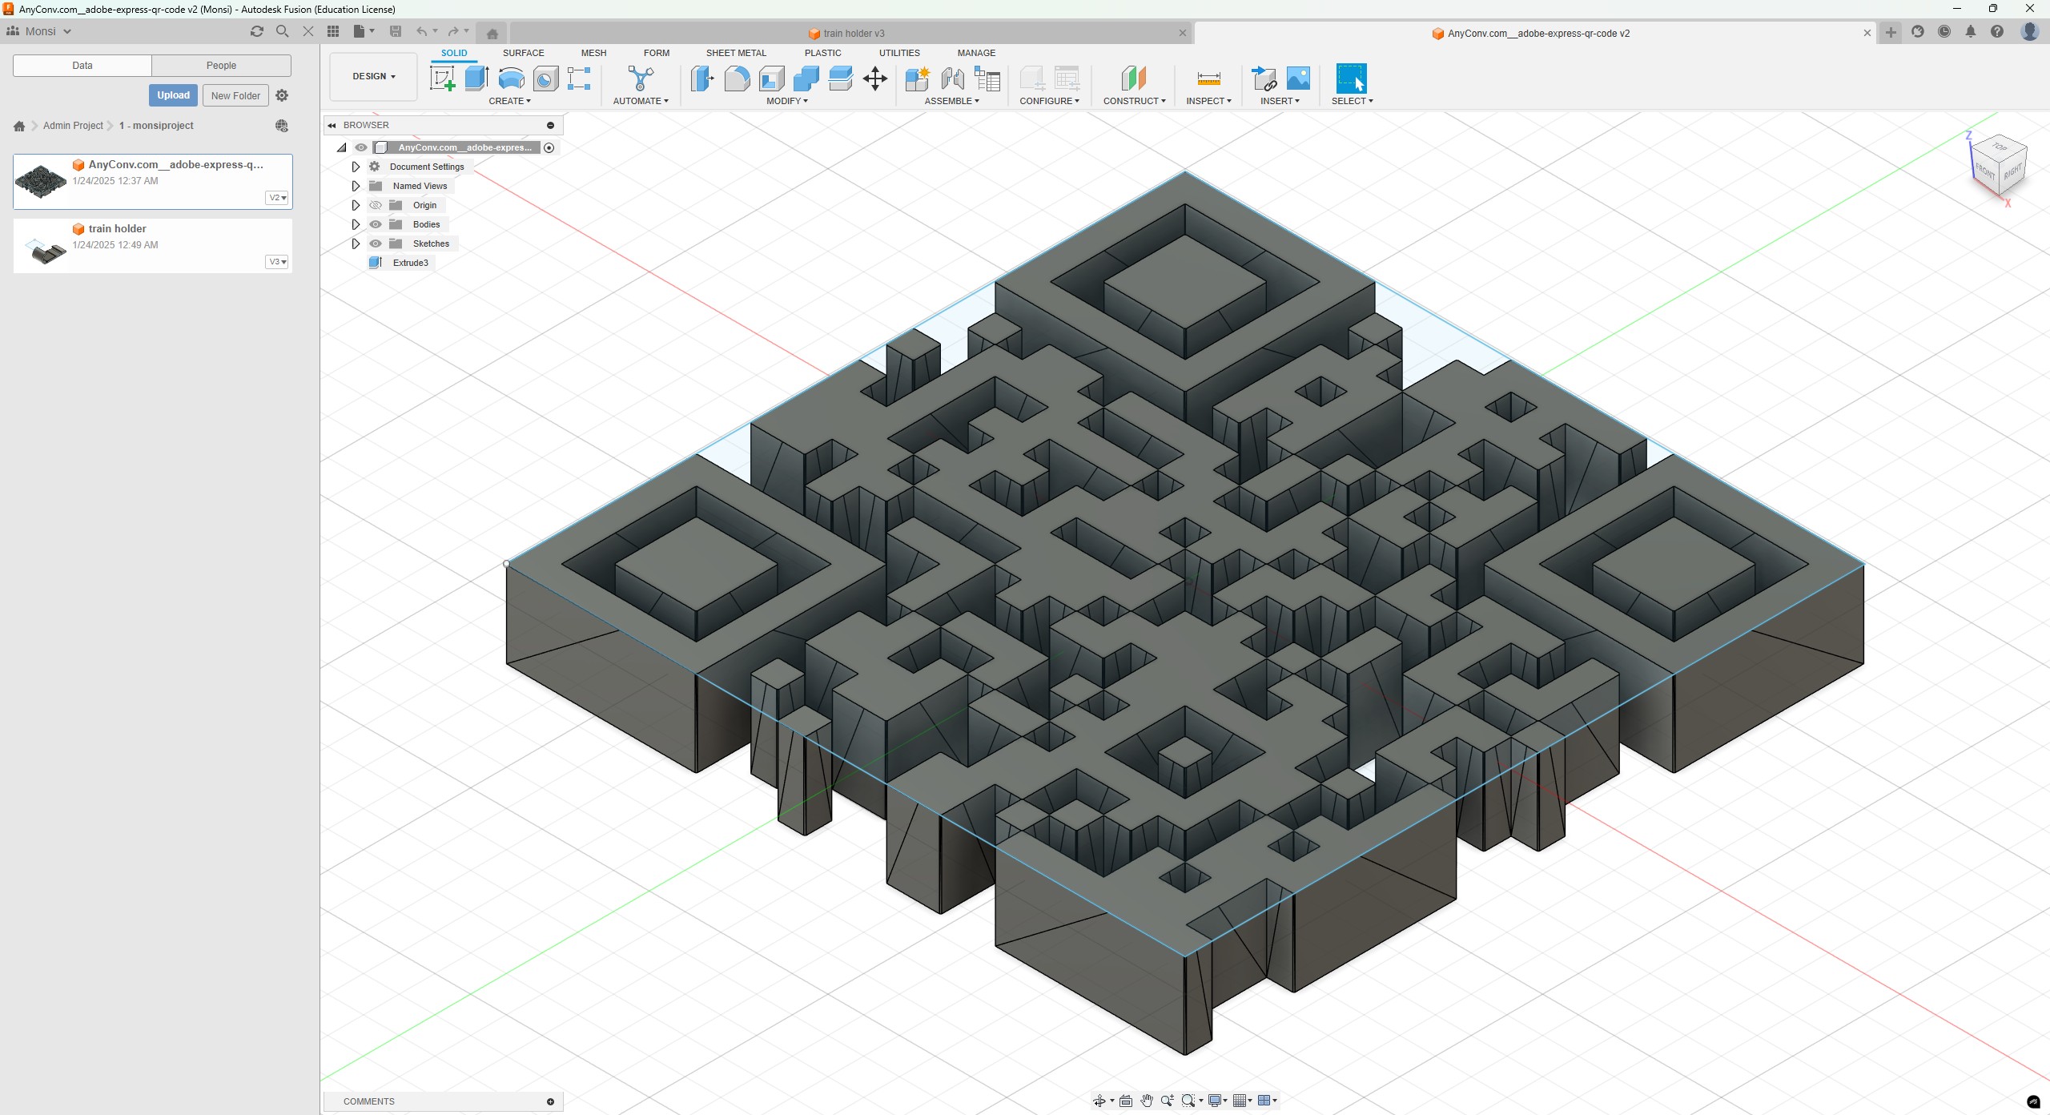Activate the root component radio button
2050x1115 pixels.
[549, 147]
